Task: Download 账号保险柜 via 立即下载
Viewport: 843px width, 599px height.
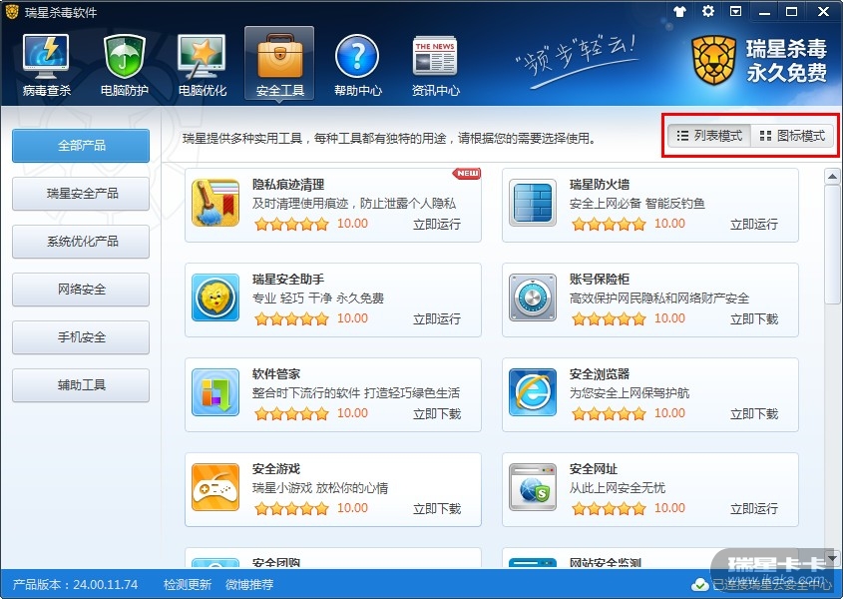Action: pos(754,319)
